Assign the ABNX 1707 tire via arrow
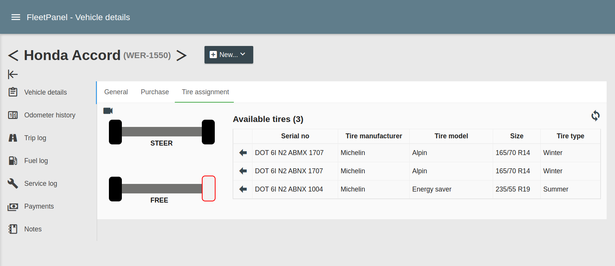615x266 pixels. pos(243,171)
